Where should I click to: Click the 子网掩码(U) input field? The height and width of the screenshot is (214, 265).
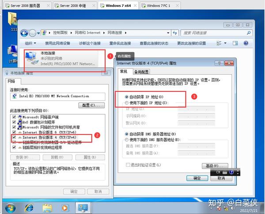pyautogui.click(x=196, y=116)
